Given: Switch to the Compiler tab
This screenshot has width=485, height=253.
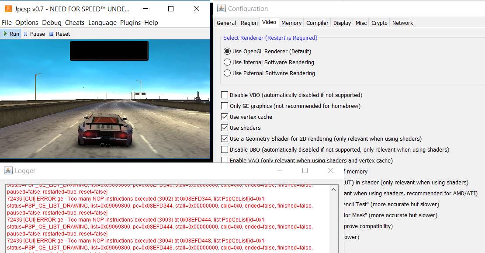Looking at the screenshot, I should (x=317, y=23).
